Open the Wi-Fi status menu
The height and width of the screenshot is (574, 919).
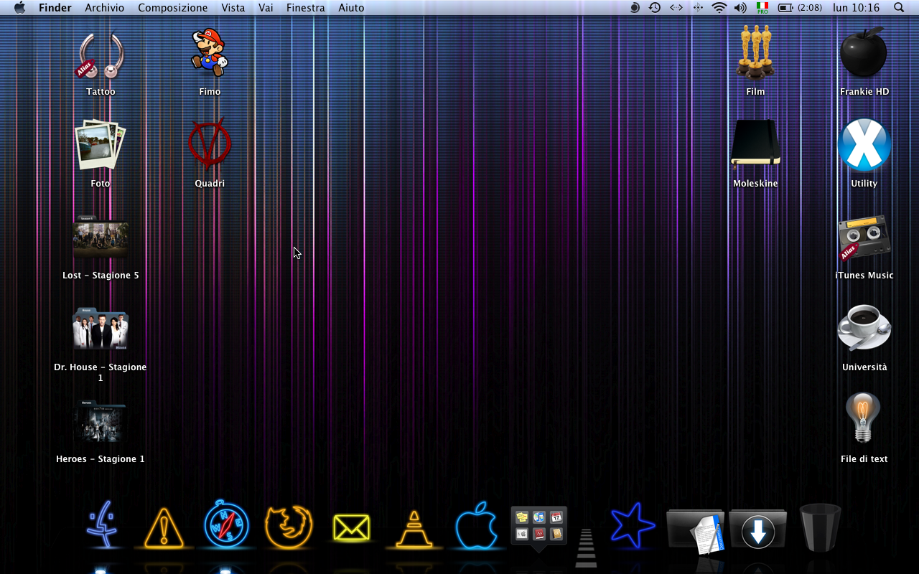click(719, 8)
